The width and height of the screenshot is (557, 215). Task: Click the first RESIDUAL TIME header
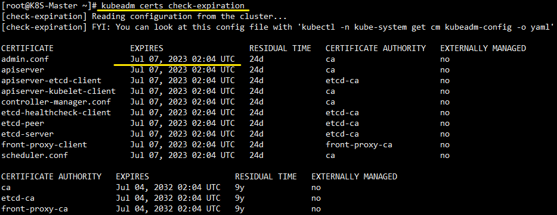click(280, 48)
